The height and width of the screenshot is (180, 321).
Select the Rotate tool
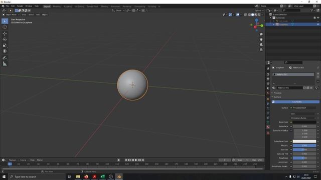click(5, 39)
